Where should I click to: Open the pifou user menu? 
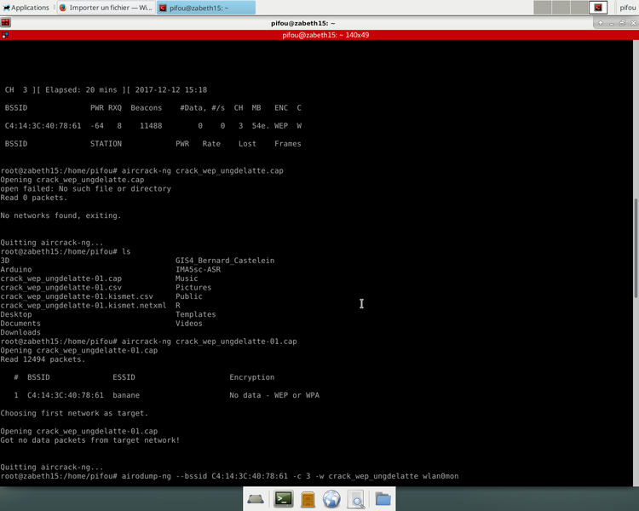[x=626, y=8]
